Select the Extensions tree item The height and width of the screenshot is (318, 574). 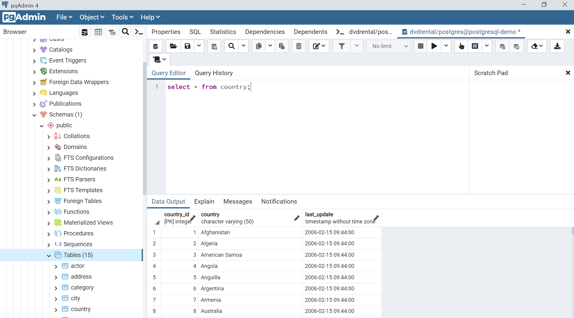pos(63,71)
